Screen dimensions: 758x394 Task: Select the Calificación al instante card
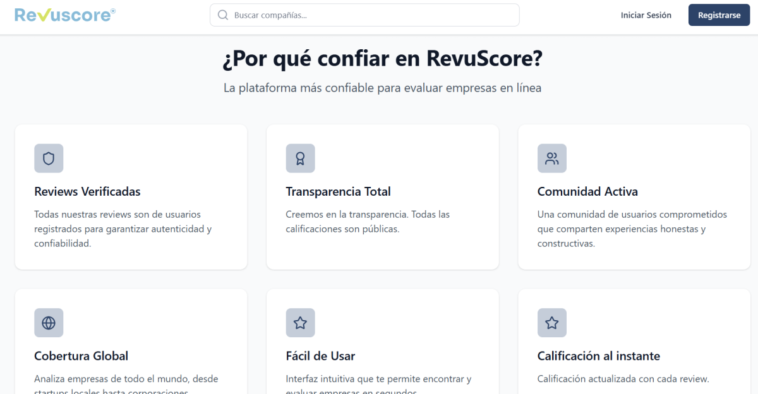point(634,341)
